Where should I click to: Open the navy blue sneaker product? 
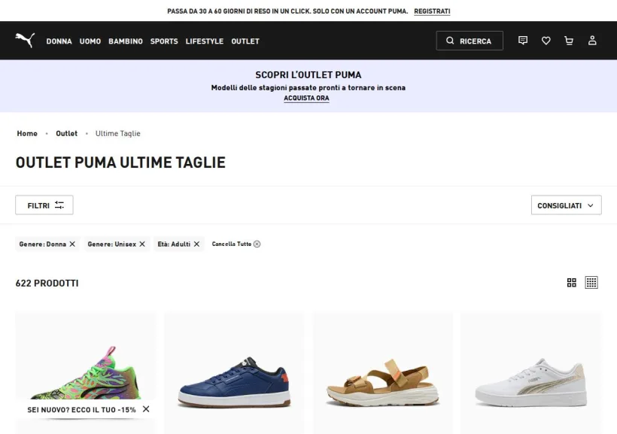pos(234,373)
